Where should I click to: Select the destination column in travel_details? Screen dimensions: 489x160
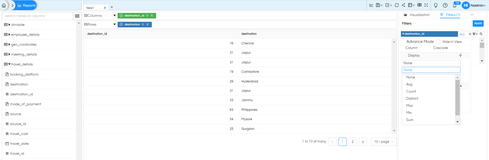tap(19, 84)
